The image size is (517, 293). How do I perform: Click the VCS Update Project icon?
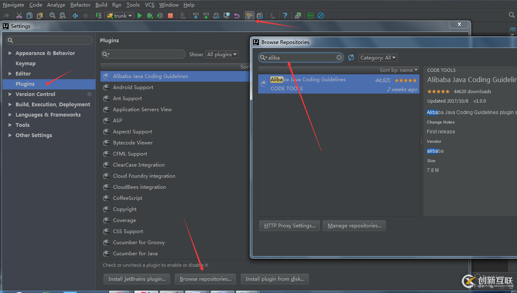[x=196, y=16]
